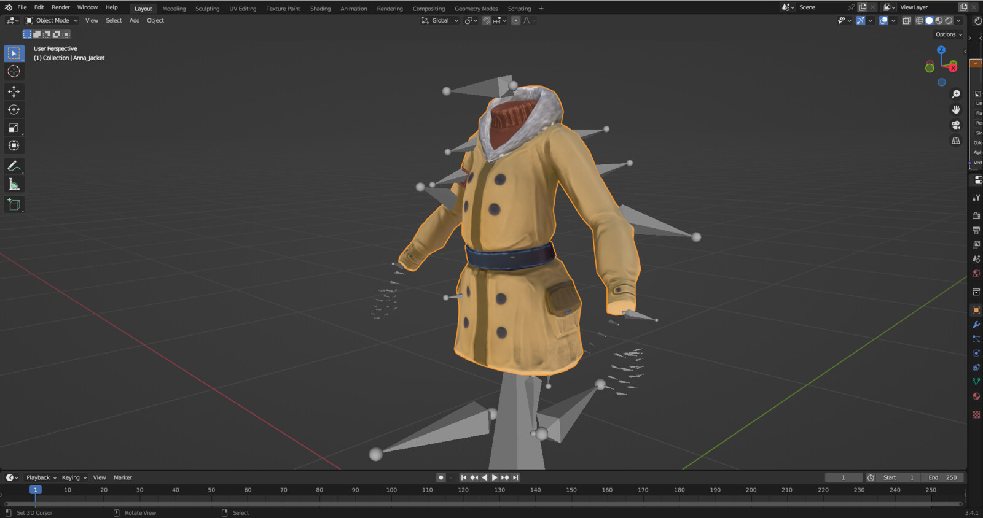Click the zoom view magnifier icon
Image resolution: width=983 pixels, height=518 pixels.
click(x=956, y=94)
